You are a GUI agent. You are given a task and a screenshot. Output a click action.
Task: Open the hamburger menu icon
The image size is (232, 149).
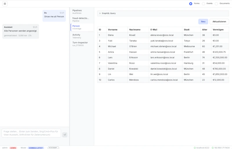click(x=5, y=4)
